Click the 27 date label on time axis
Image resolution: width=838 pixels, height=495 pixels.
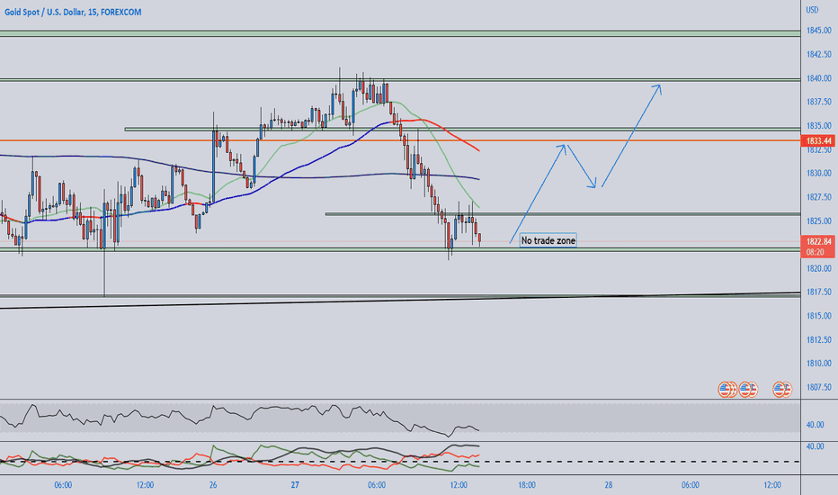(295, 485)
